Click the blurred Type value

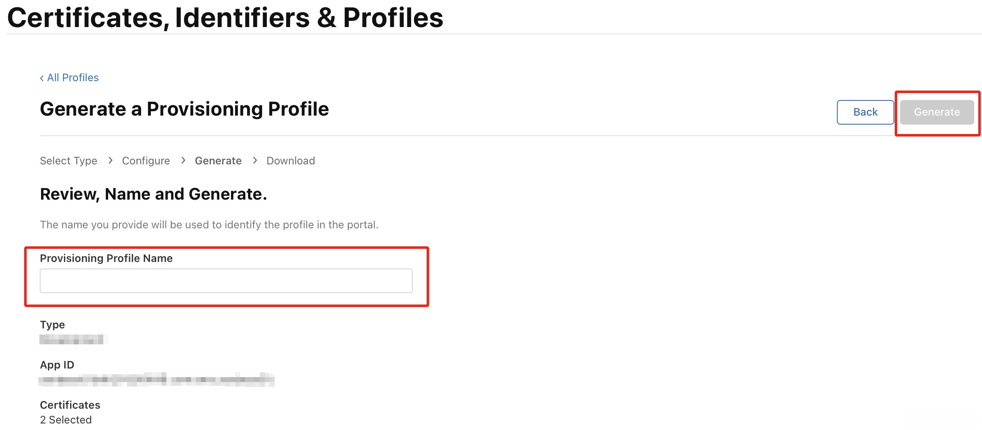coord(73,339)
